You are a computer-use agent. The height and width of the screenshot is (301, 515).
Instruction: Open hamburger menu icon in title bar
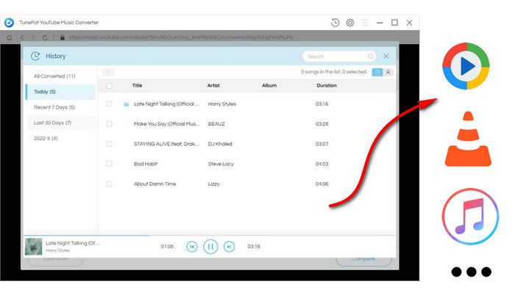[x=365, y=23]
